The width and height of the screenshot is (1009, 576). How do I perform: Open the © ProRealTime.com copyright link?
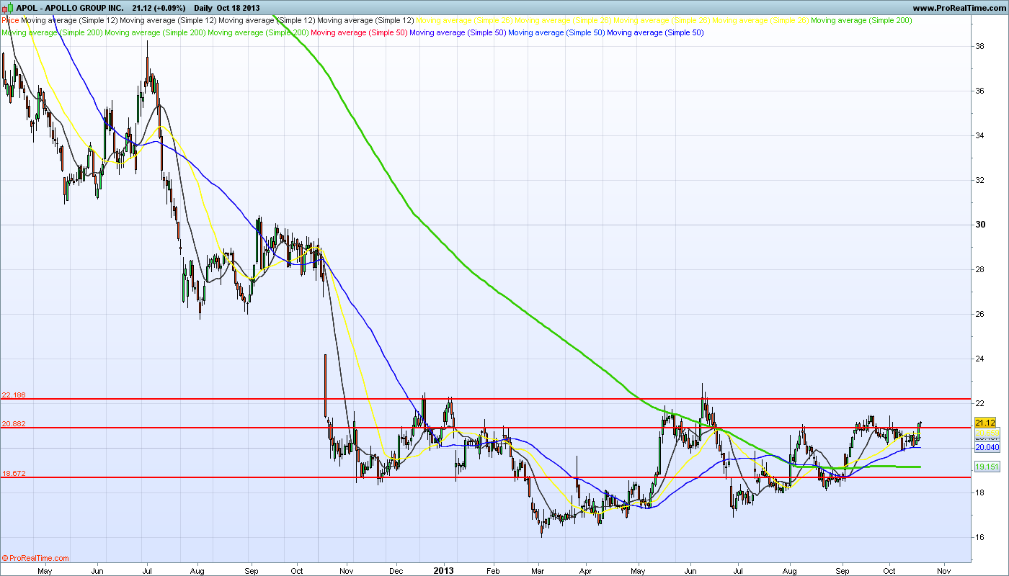[36, 558]
